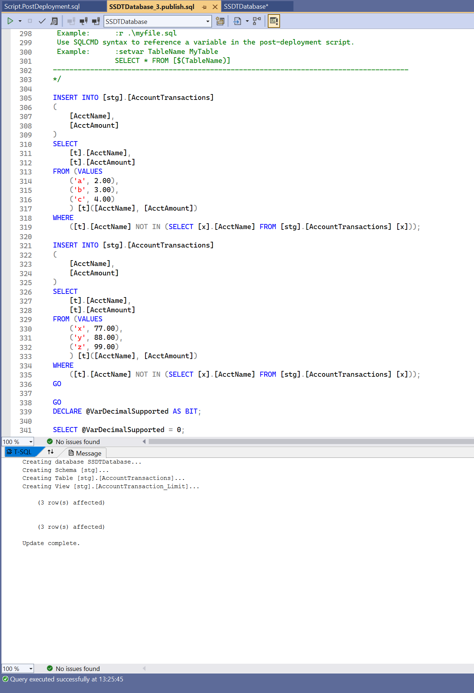Open the Execute options dropdown arrow

click(20, 21)
